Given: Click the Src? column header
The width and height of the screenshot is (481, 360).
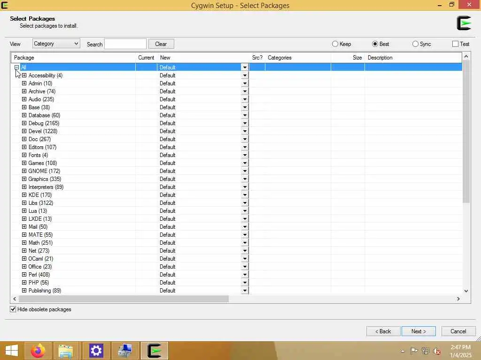Looking at the screenshot, I should 257,58.
